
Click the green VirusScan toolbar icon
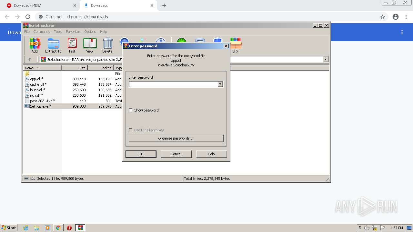pyautogui.click(x=181, y=41)
